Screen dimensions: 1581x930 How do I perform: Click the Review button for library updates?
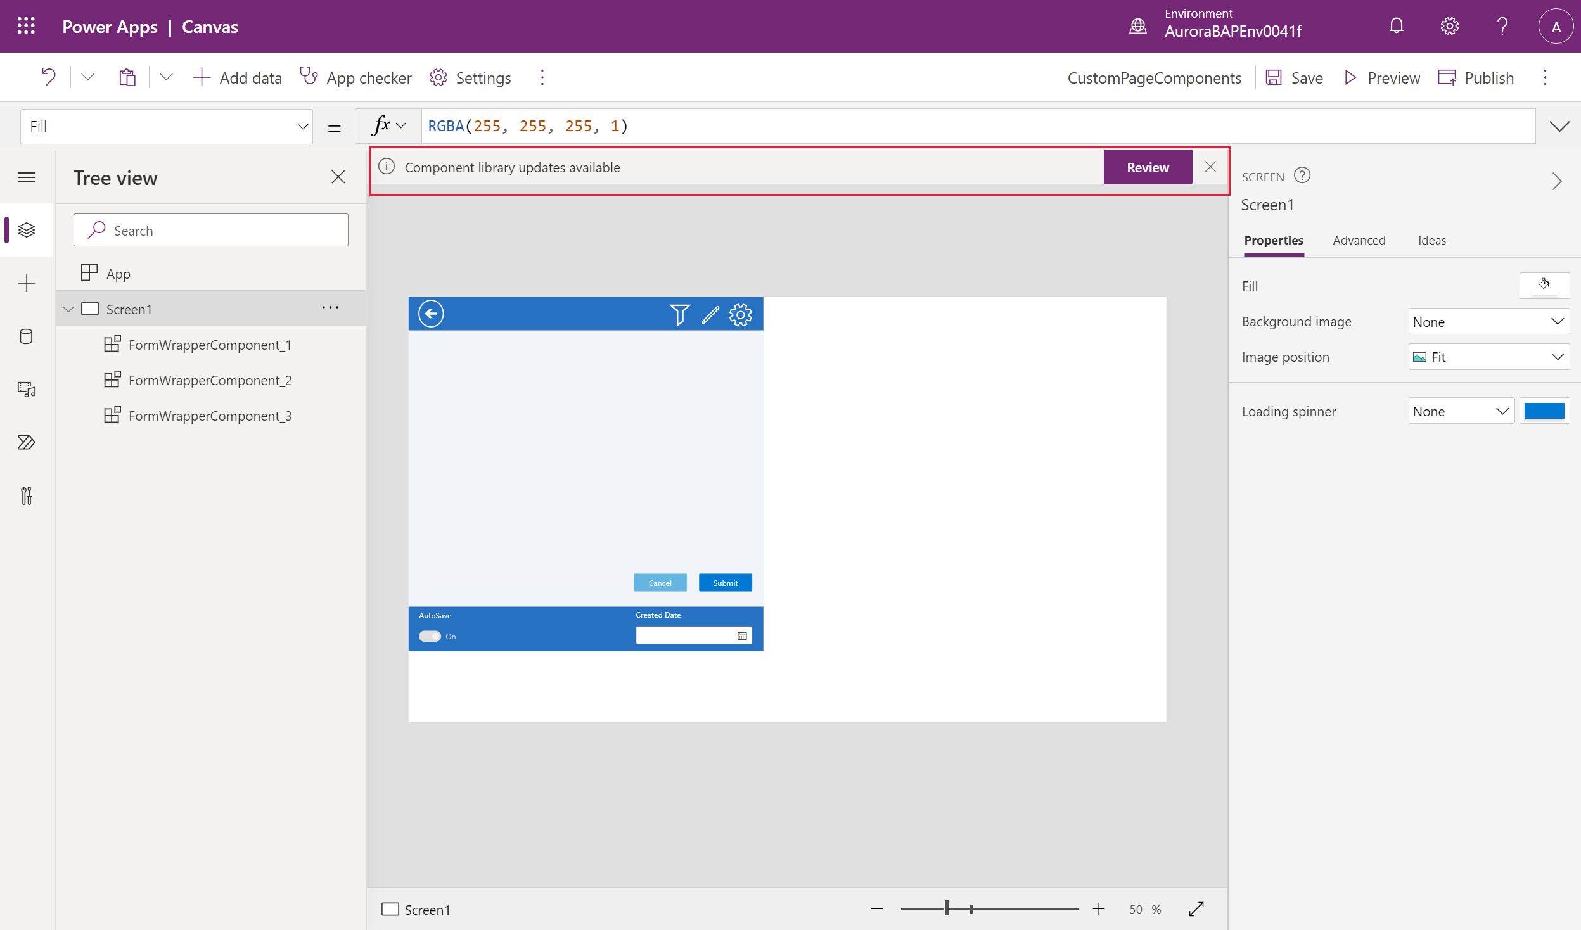point(1147,167)
